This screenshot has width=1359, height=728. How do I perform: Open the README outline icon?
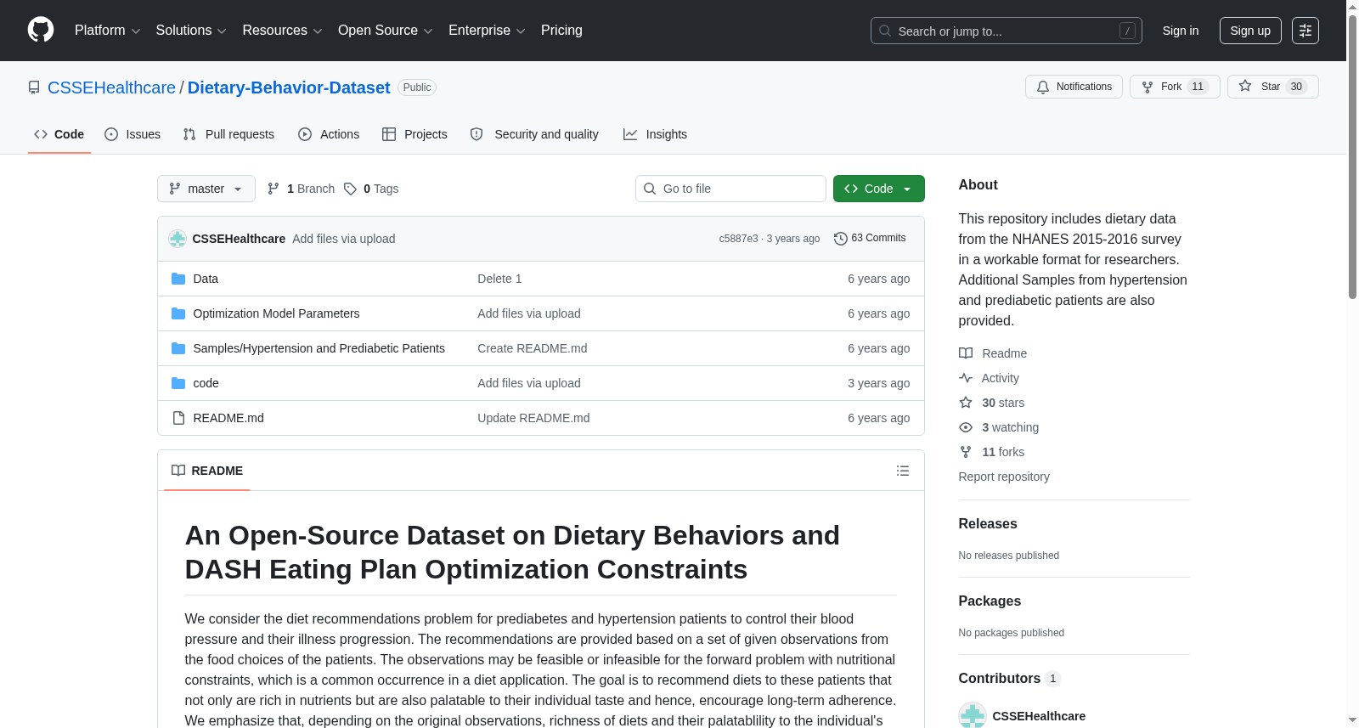[x=903, y=471]
